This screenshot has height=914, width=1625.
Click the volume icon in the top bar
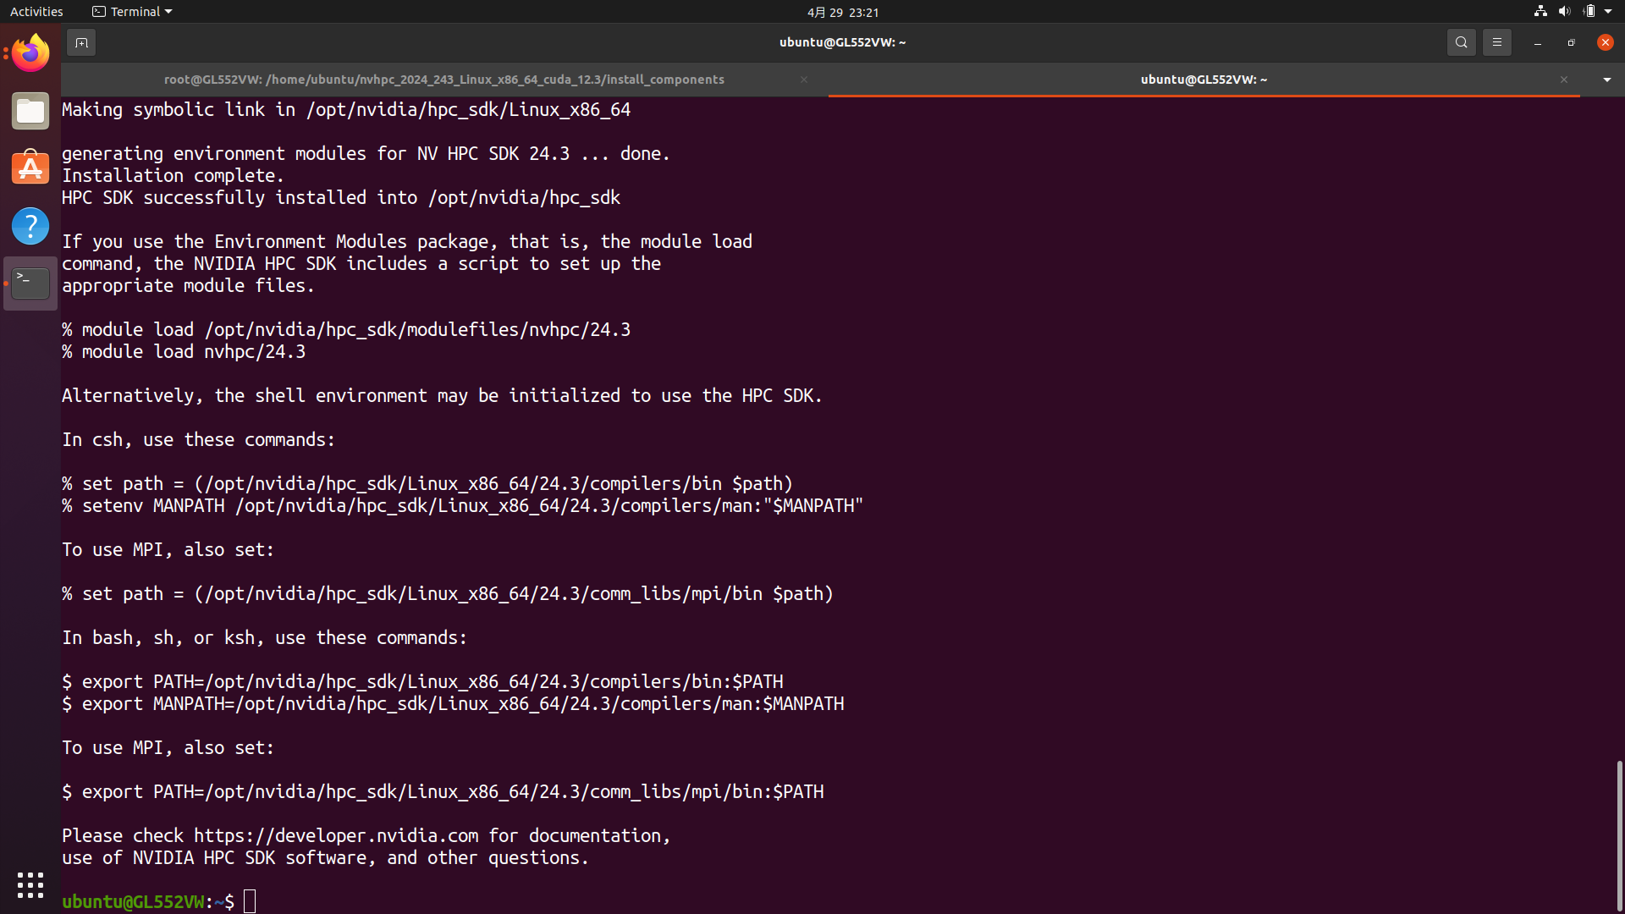(x=1562, y=11)
